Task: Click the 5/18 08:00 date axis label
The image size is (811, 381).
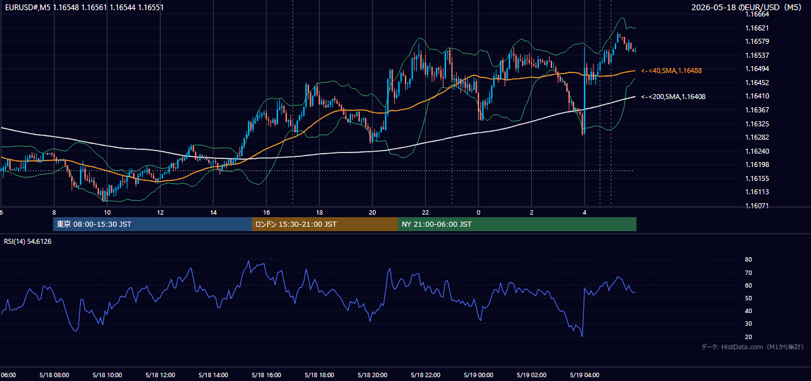Action: (x=53, y=375)
